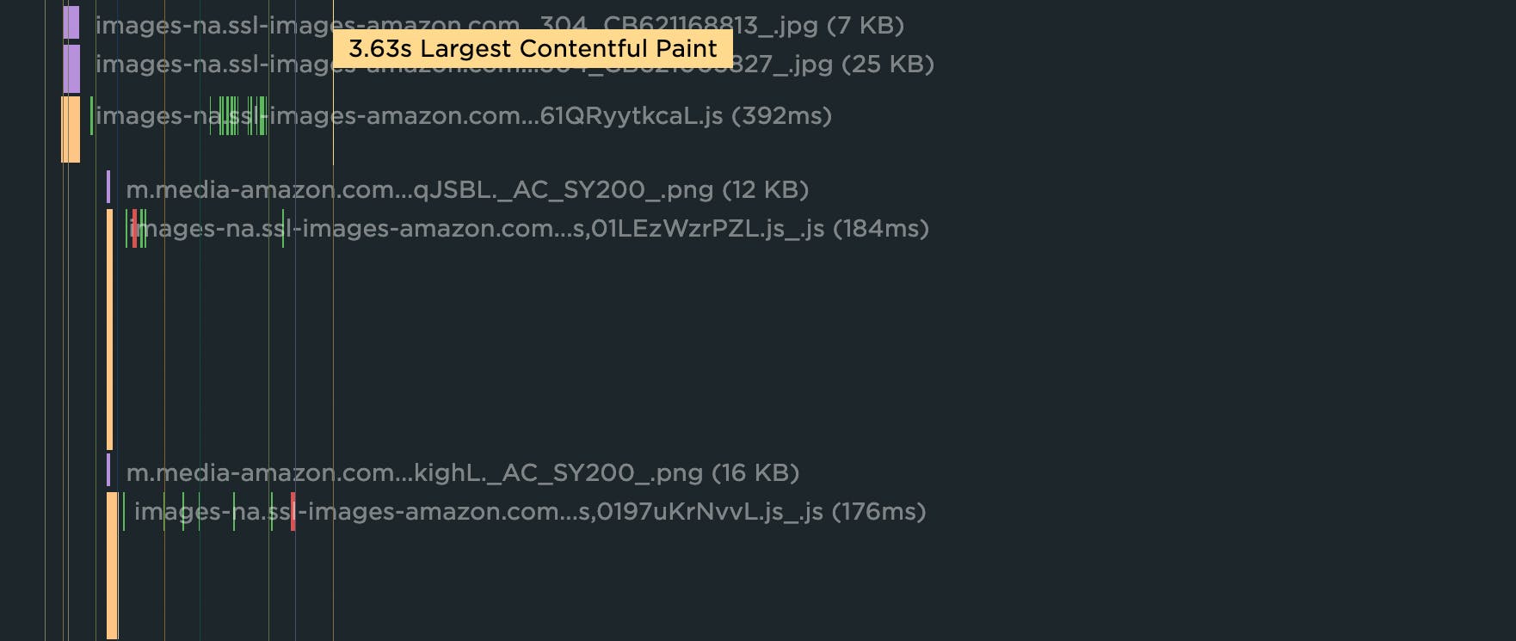
Task: Select the kighL._AC_SY200_.png request label
Action: 463,472
